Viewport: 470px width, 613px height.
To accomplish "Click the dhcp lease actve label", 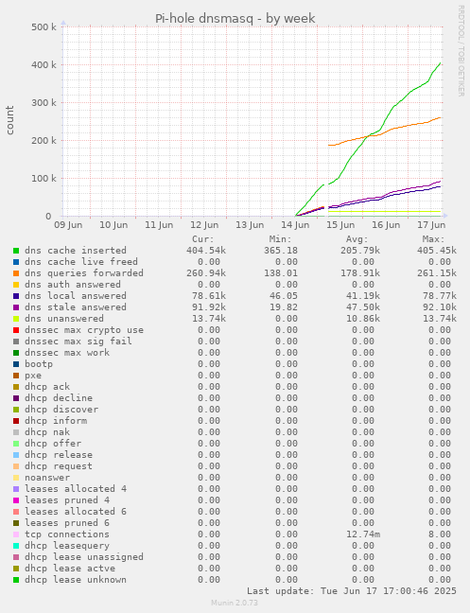I will point(70,568).
